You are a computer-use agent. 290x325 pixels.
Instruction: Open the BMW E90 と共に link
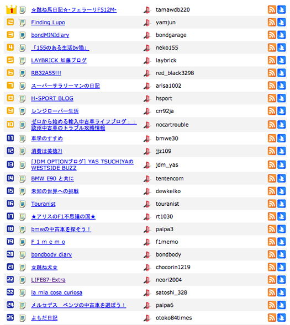coord(52,178)
